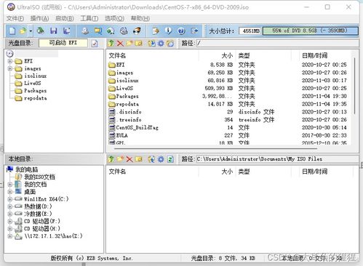Click the DVD capacity usage bar
Screen dimensions: 363x266
click(x=310, y=31)
